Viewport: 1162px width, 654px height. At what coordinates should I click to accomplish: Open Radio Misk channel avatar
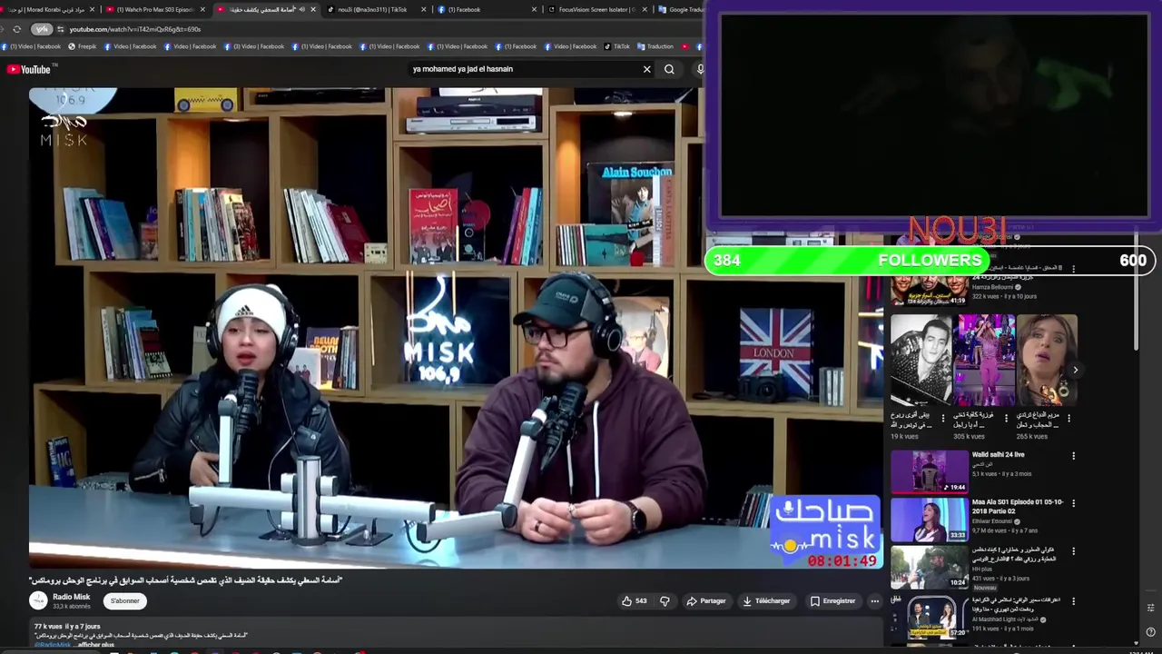click(38, 600)
